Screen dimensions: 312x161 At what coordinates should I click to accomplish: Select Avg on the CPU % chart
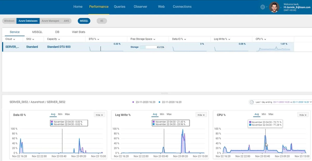[257, 114]
